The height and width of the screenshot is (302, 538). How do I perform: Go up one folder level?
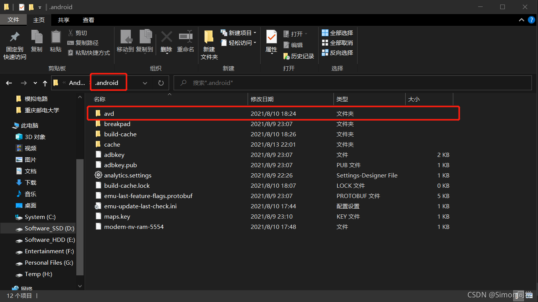(x=45, y=83)
